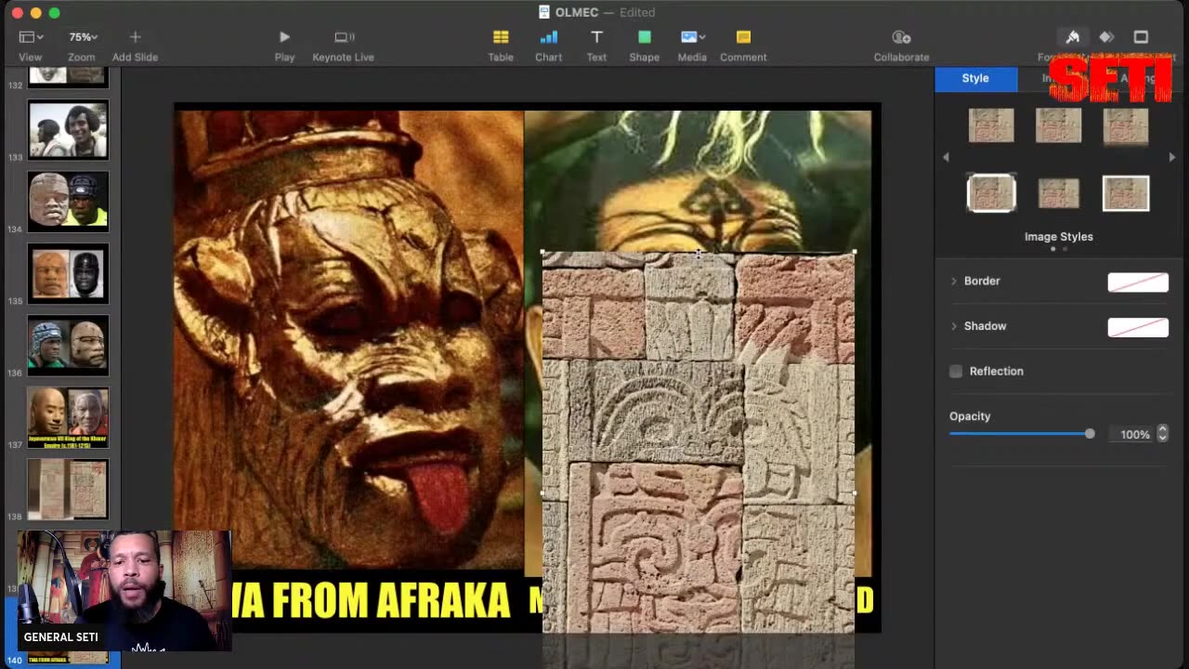The height and width of the screenshot is (669, 1189).
Task: Click the Opacity stepper arrows
Action: (x=1162, y=434)
